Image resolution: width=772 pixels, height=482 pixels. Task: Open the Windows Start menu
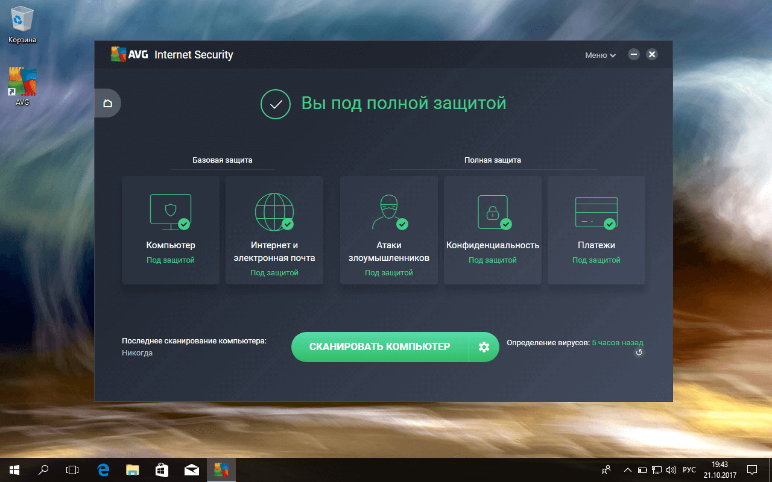coord(14,469)
